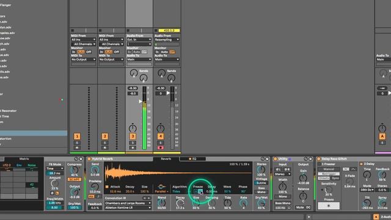This screenshot has width=391, height=220.
Task: Switch to the Reverb tab in Hybrid Reverb
Action: click(x=166, y=159)
